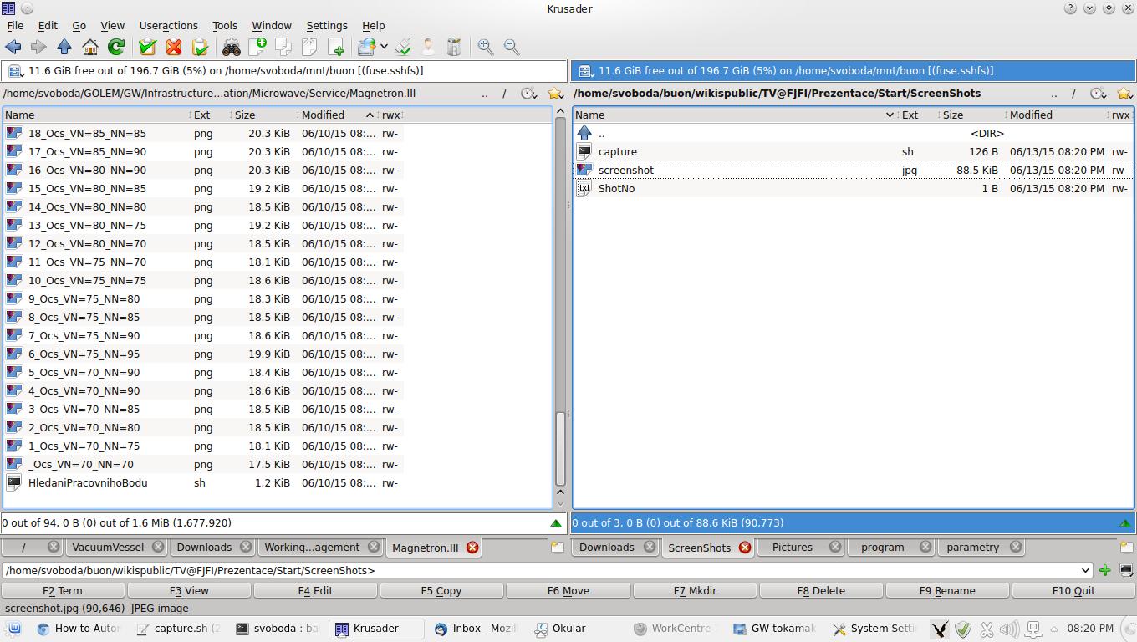
Task: Click the trash bin toolbar icon
Action: [454, 48]
